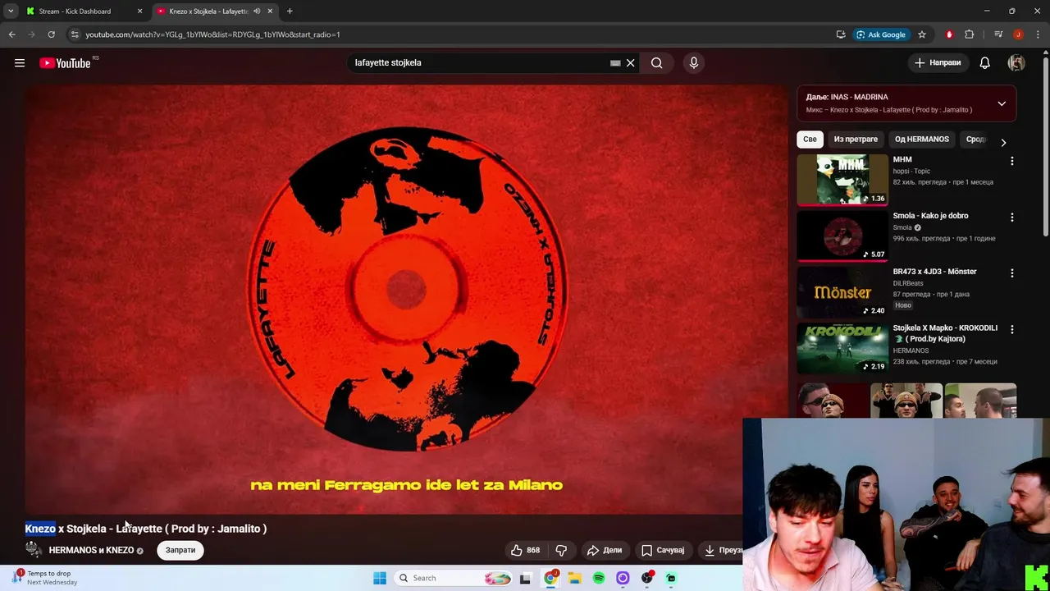This screenshot has width=1050, height=591.
Task: Open KROKODILI video thumbnail
Action: coord(842,347)
